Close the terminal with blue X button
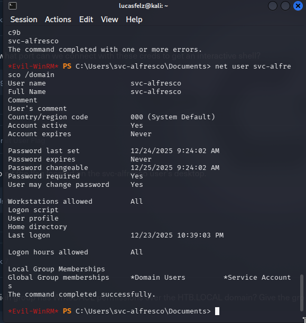The width and height of the screenshot is (306, 323). [x=298, y=6]
